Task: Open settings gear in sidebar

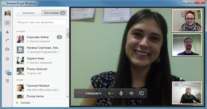Action: coord(7,59)
